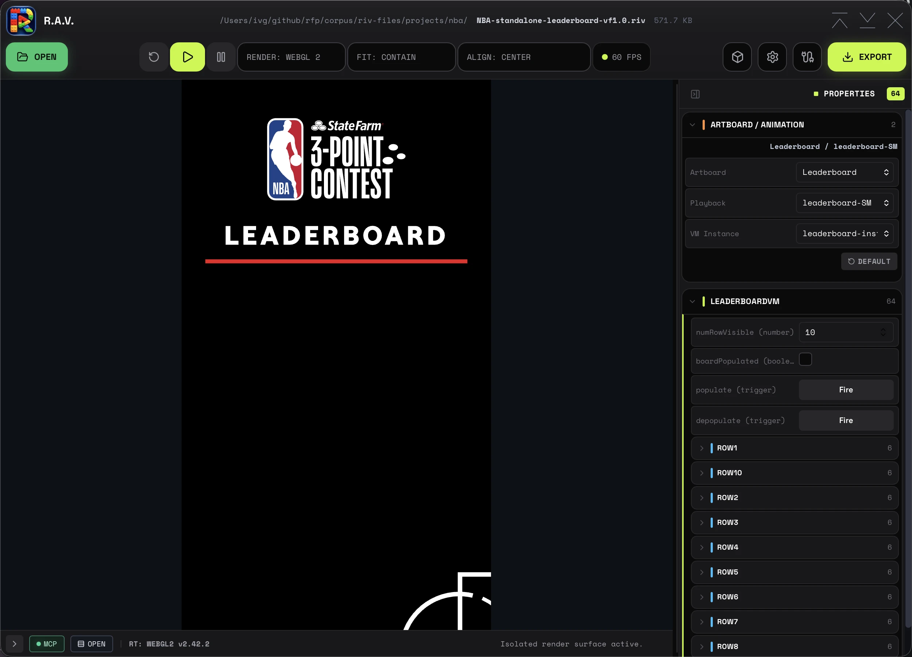Click the green OPEN file button
This screenshot has height=657, width=912.
pos(36,57)
